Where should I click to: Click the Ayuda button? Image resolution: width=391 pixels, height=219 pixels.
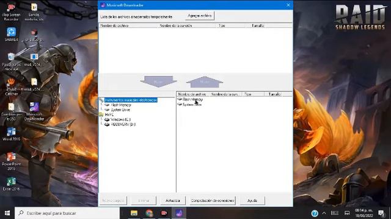tap(252, 200)
